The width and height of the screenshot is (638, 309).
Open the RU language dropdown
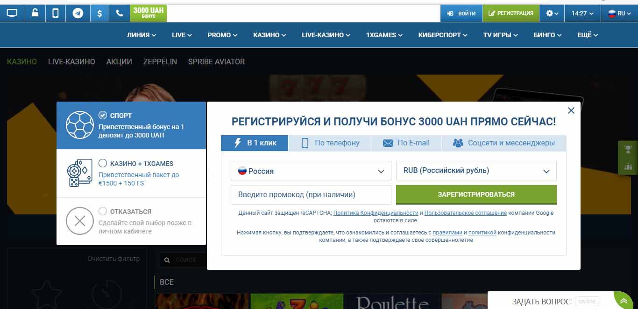coord(619,14)
